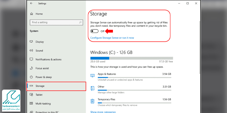Click the Storage drive icon in sidebar
This screenshot has height=113, width=227.
click(x=31, y=86)
